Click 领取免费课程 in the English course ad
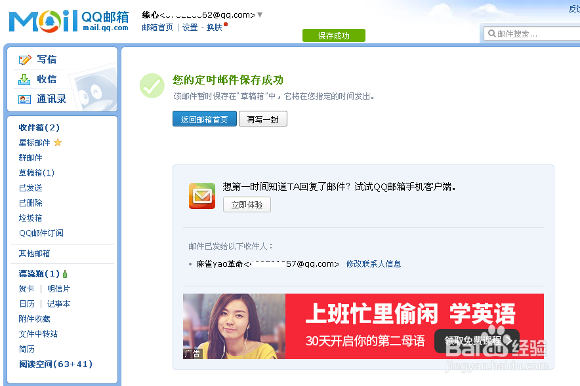The height and width of the screenshot is (386, 580). (x=477, y=340)
